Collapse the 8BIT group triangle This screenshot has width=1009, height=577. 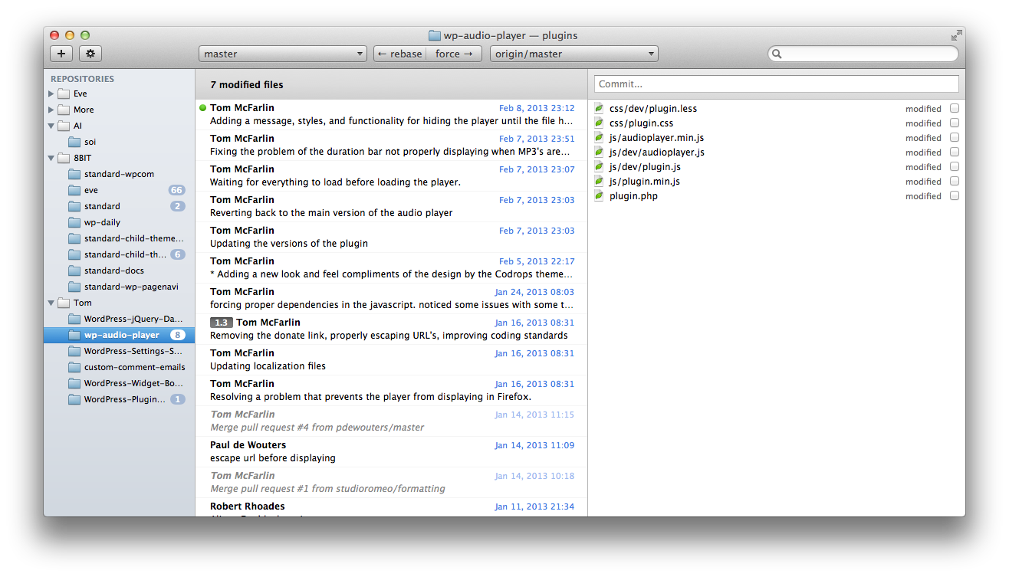pos(51,158)
